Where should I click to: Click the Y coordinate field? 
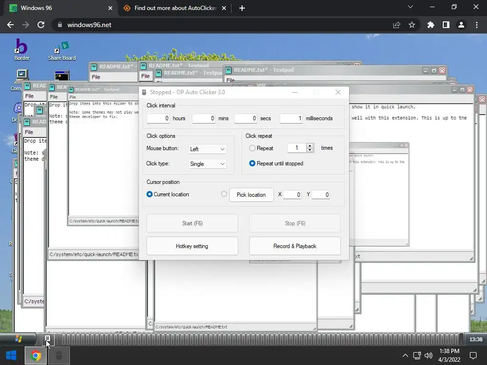(x=321, y=194)
